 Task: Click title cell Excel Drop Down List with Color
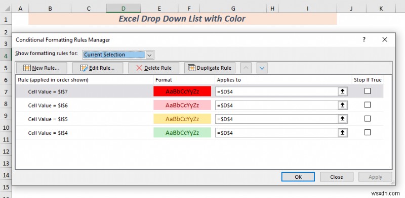pyautogui.click(x=183, y=19)
